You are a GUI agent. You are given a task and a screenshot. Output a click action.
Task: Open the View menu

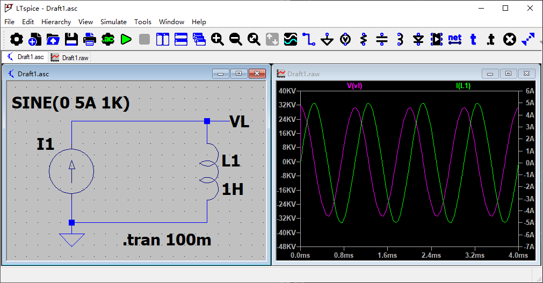tap(85, 22)
